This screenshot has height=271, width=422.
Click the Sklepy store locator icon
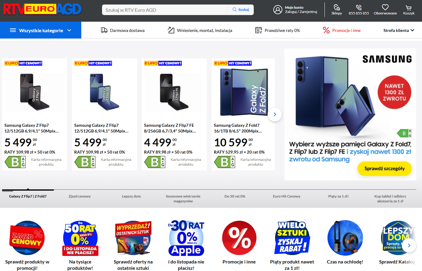(x=337, y=7)
